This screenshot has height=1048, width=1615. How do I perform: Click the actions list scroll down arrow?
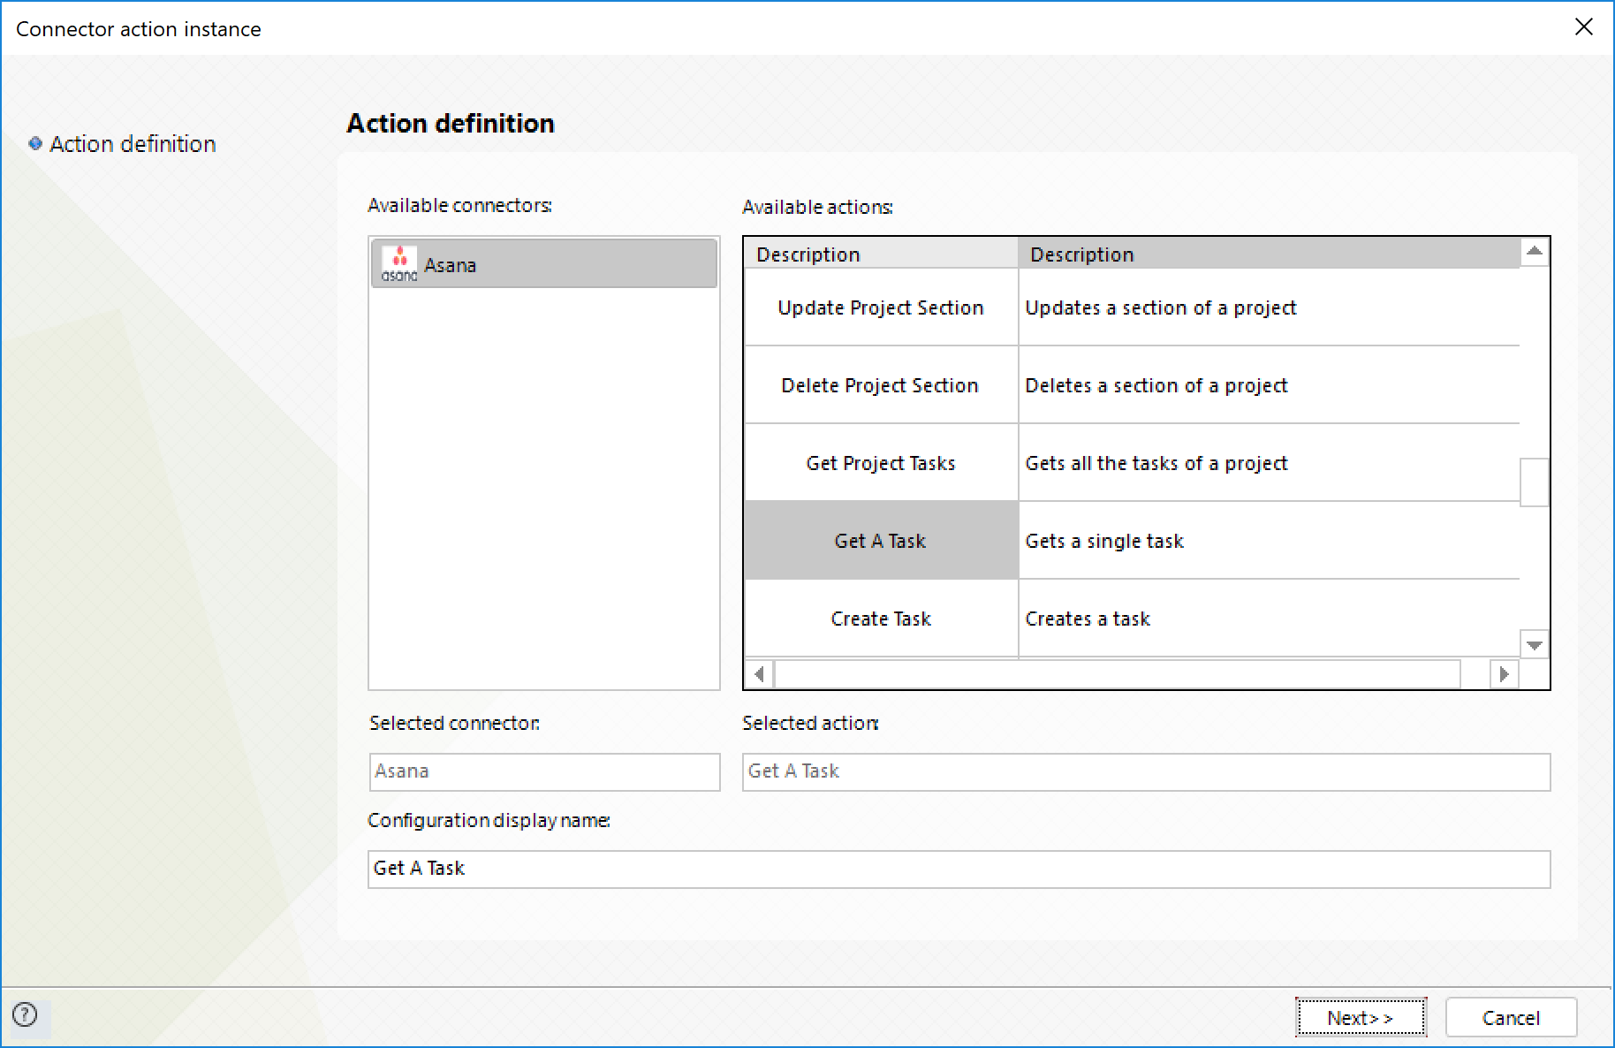[1535, 644]
